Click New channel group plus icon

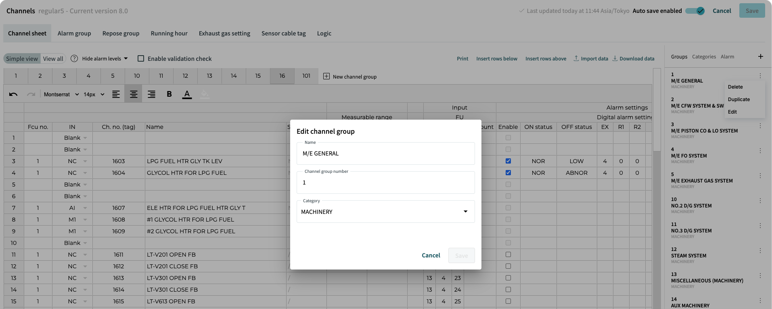[326, 76]
